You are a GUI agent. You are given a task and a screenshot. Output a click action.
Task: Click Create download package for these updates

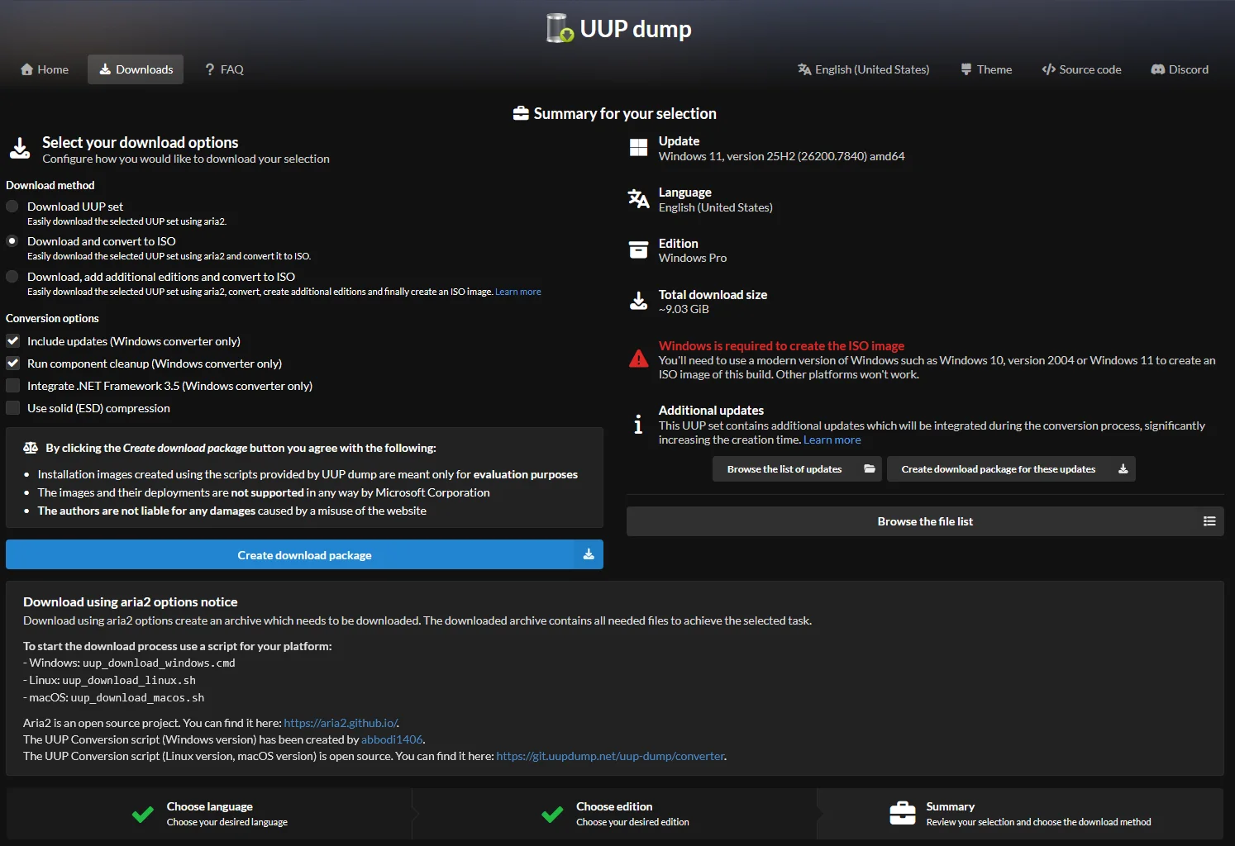1011,468
